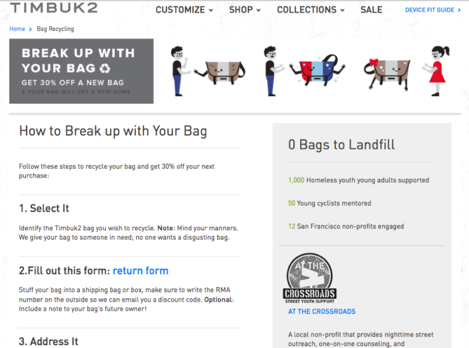Click the Timbuk2 logo

click(54, 8)
